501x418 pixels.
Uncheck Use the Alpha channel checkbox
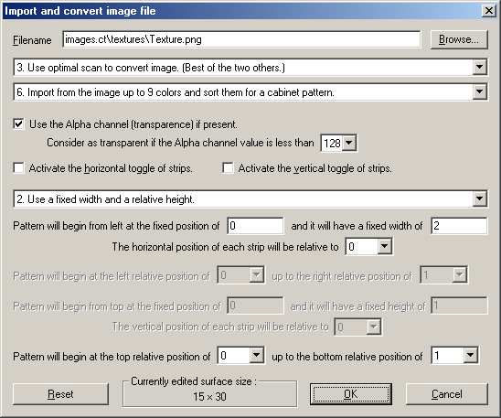pos(18,124)
